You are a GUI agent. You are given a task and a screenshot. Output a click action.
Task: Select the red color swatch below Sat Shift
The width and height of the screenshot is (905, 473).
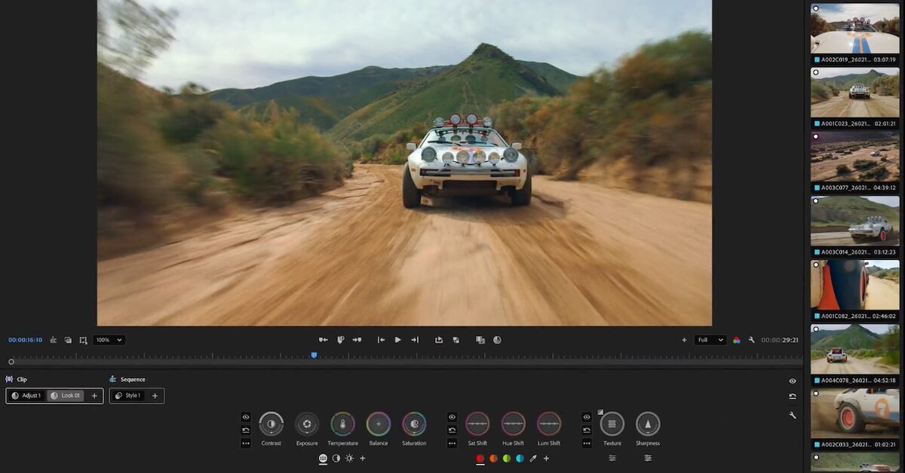point(479,458)
